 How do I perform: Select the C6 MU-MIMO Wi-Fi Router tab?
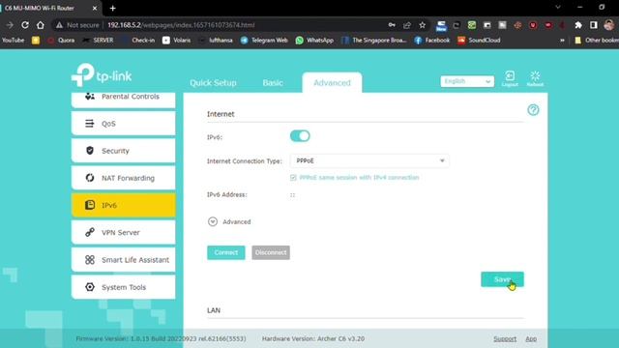(50, 8)
